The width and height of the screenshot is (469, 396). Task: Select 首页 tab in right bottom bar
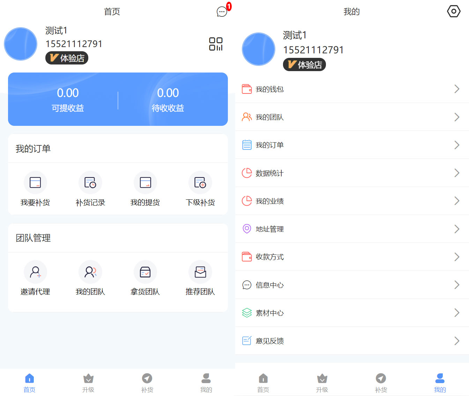click(x=263, y=382)
